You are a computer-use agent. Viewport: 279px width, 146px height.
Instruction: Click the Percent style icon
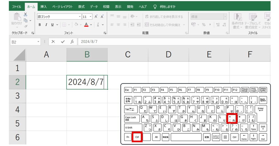[x=204, y=25]
